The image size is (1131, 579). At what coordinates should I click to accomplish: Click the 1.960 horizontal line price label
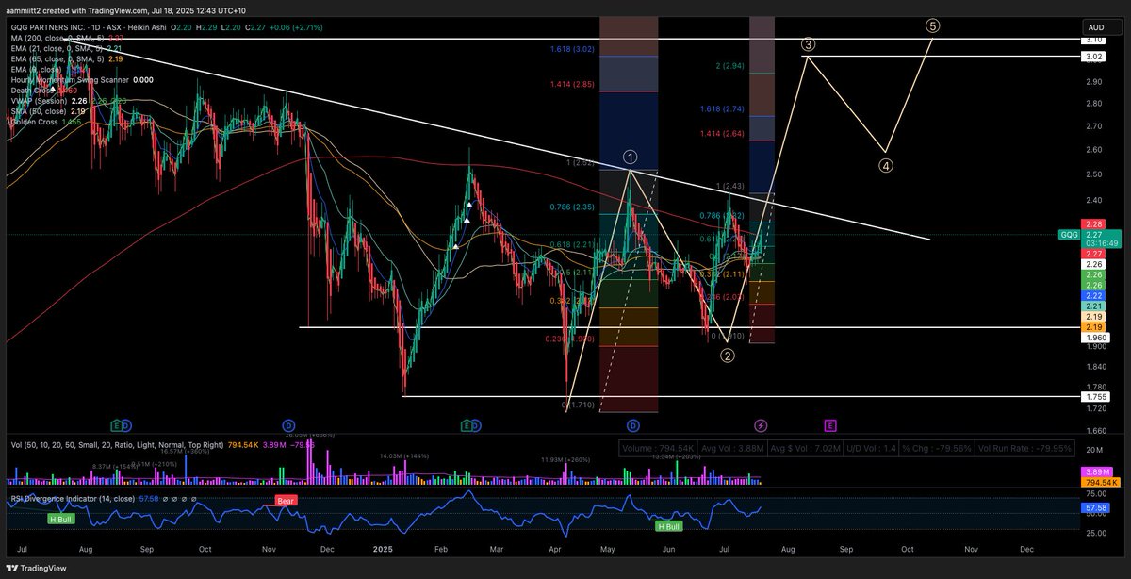pos(1096,337)
